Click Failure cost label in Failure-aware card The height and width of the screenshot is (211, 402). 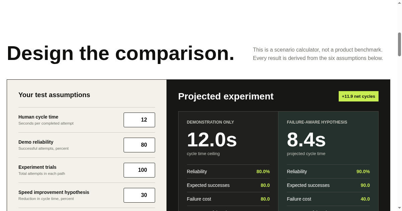click(x=299, y=199)
